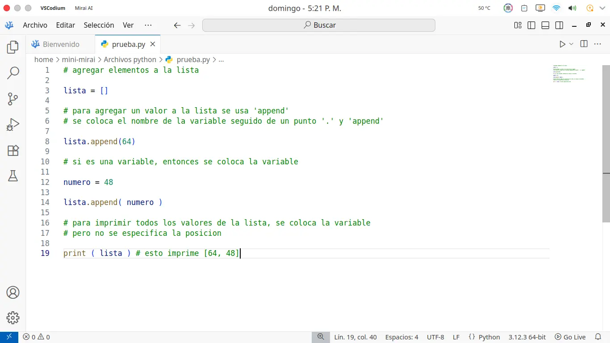
Task: Click line number 12 in gutter
Action: [x=45, y=182]
